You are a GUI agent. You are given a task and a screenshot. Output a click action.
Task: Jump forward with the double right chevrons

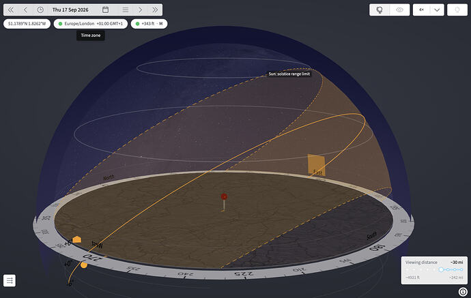155,10
